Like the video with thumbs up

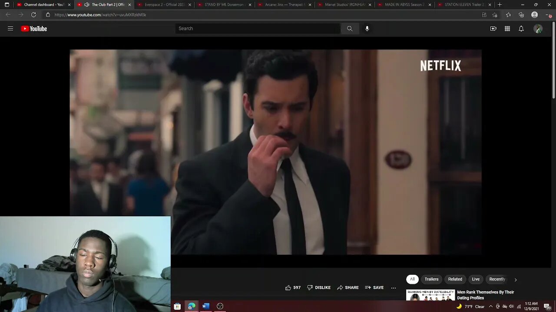coord(293,288)
